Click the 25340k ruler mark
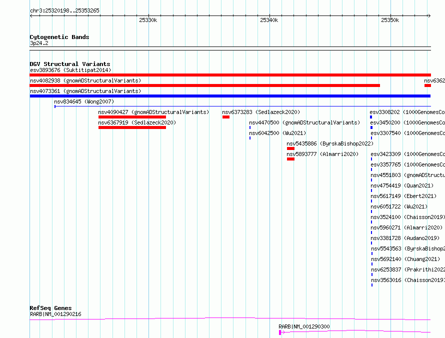The image size is (445, 338). point(269,20)
